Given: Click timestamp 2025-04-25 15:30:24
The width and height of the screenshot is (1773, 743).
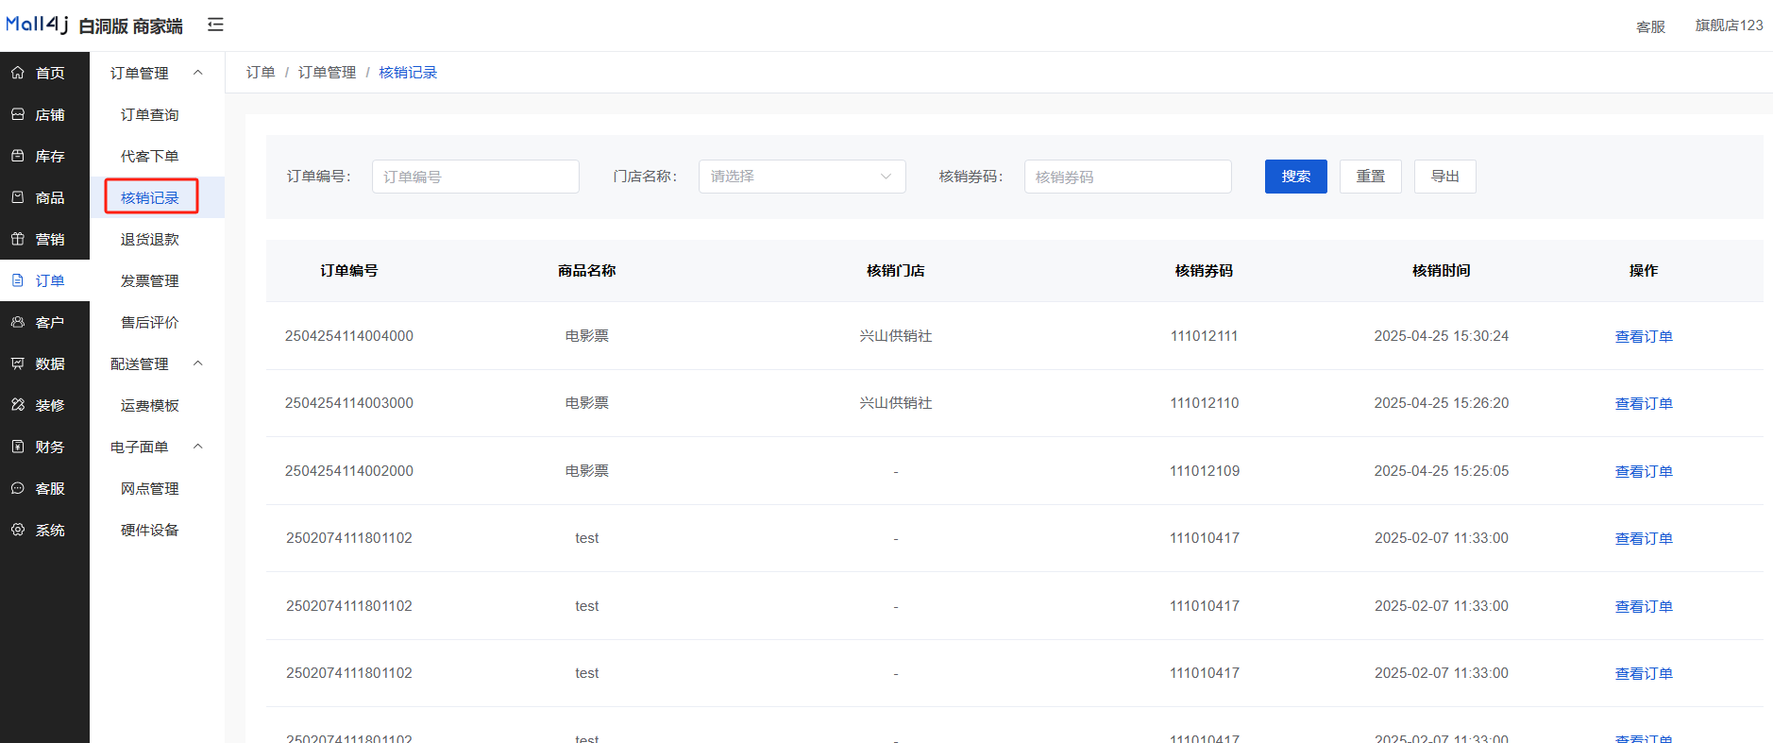Looking at the screenshot, I should 1441,336.
